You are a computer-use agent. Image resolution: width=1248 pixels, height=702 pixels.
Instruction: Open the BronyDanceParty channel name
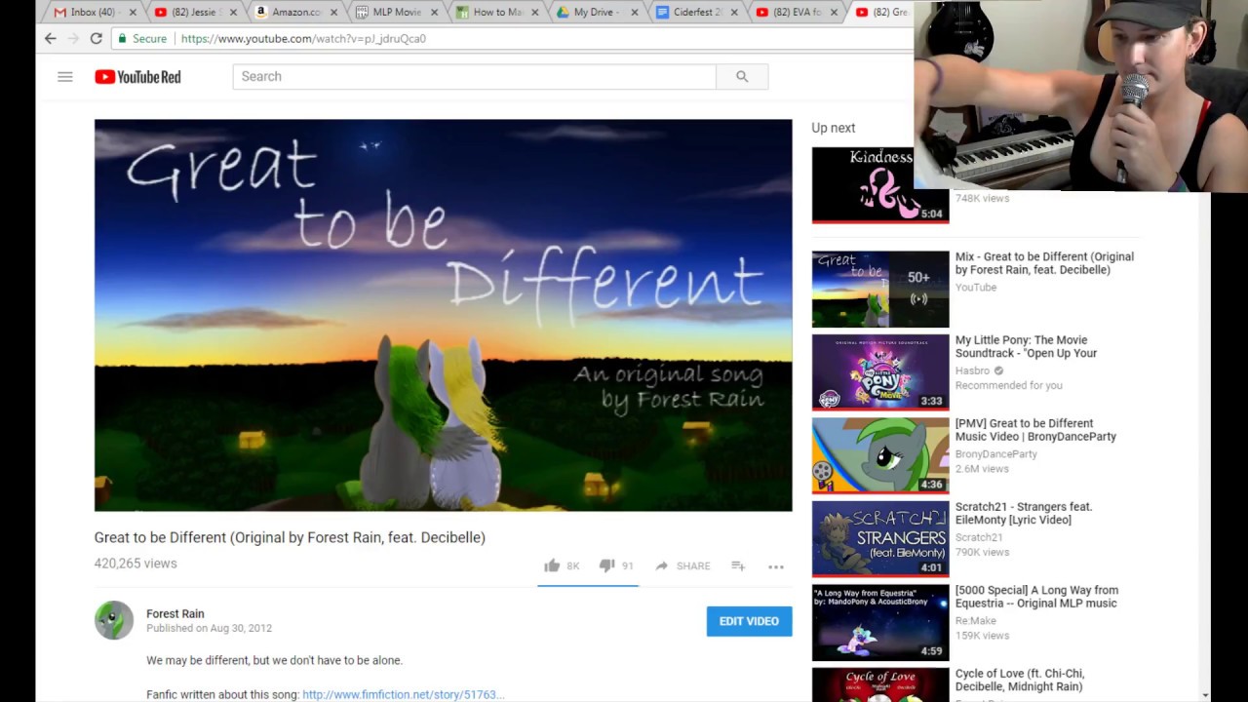click(x=996, y=454)
